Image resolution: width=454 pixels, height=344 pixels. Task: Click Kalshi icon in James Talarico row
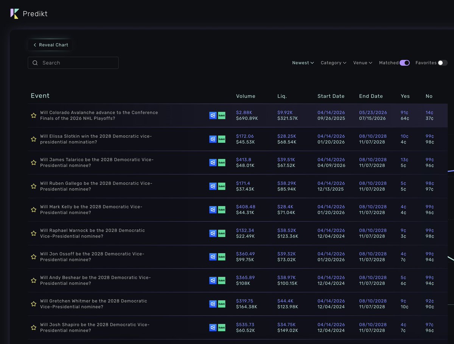pos(222,162)
